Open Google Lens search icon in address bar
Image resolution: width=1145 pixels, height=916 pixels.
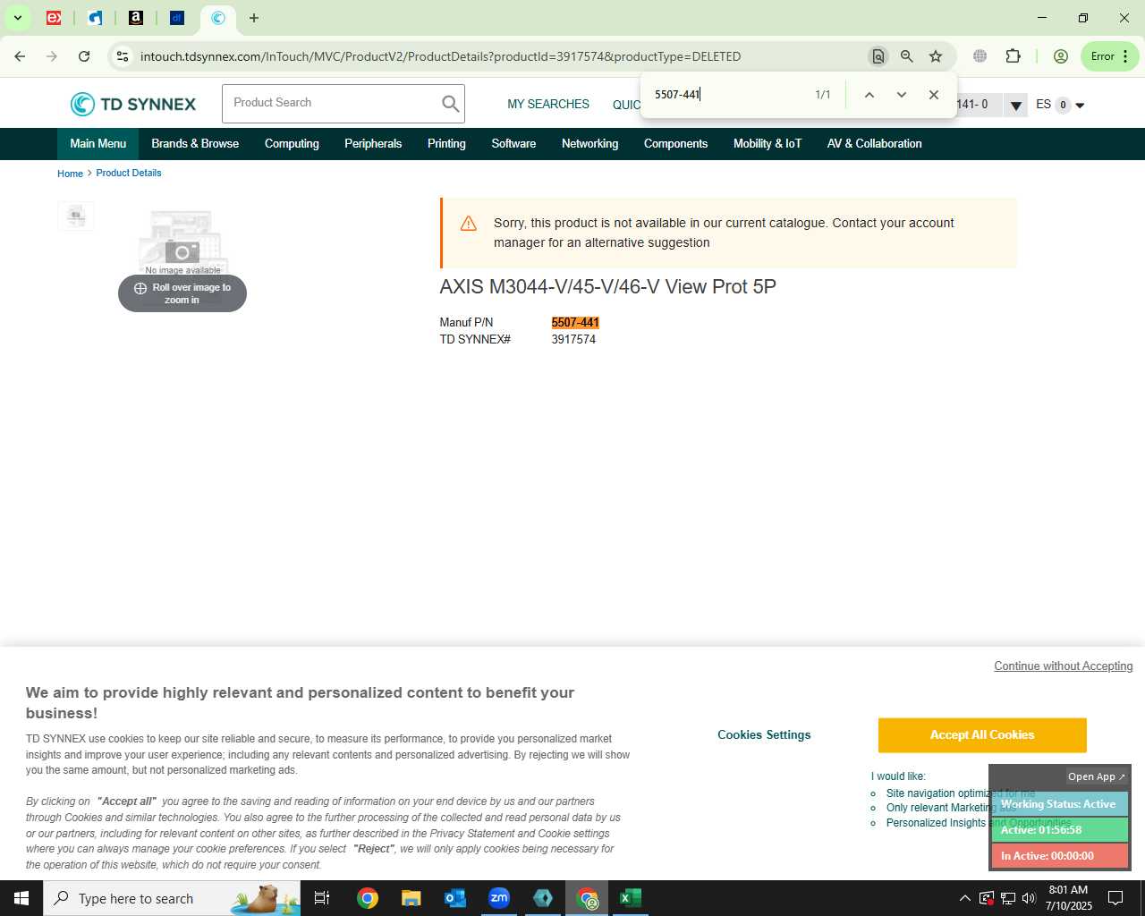878,56
